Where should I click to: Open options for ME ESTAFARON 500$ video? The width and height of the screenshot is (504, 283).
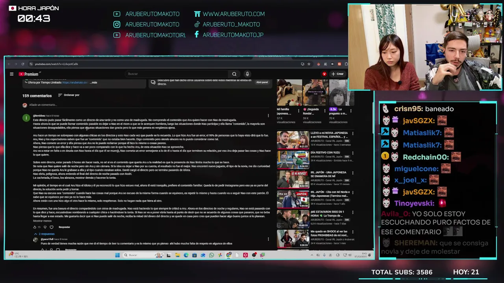(x=352, y=212)
